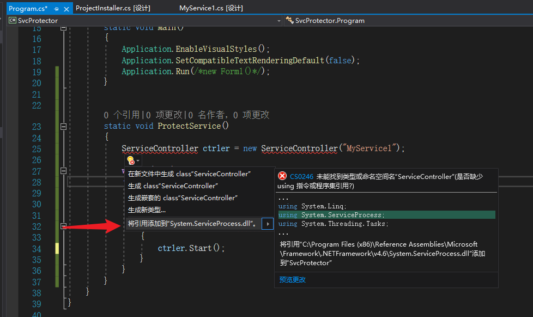This screenshot has height=317, width=533.
Task: Collapse the ProtectService method outline
Action: coord(63,126)
